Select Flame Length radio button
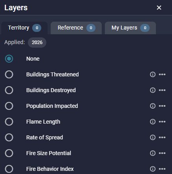 [9, 122]
